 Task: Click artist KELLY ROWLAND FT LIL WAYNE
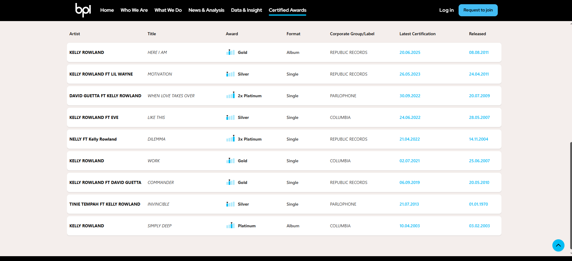[x=101, y=74]
